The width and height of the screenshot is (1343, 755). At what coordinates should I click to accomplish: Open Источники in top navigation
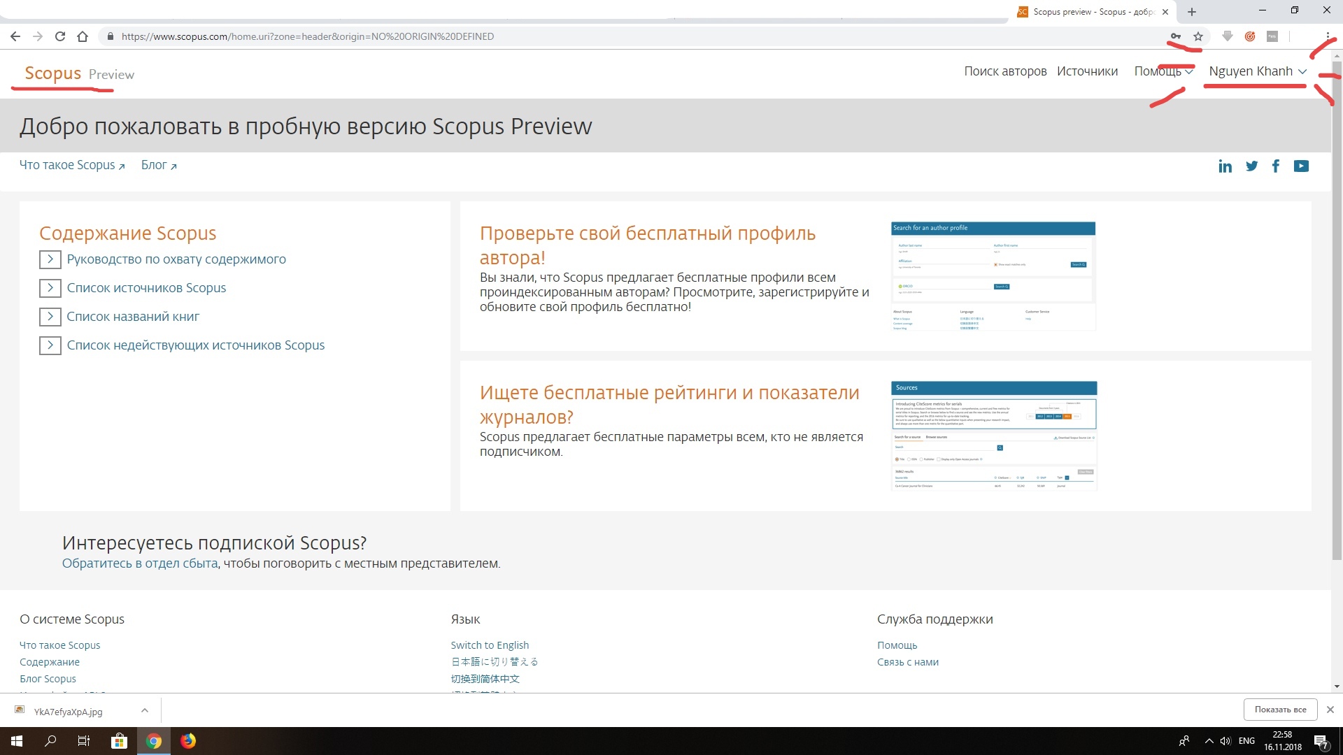click(1087, 71)
